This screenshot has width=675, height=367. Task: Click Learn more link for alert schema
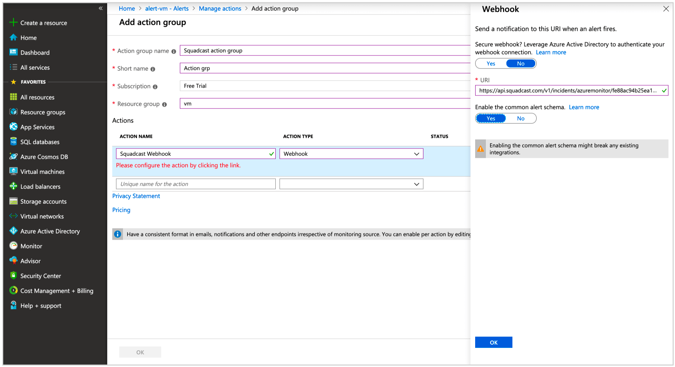[584, 107]
